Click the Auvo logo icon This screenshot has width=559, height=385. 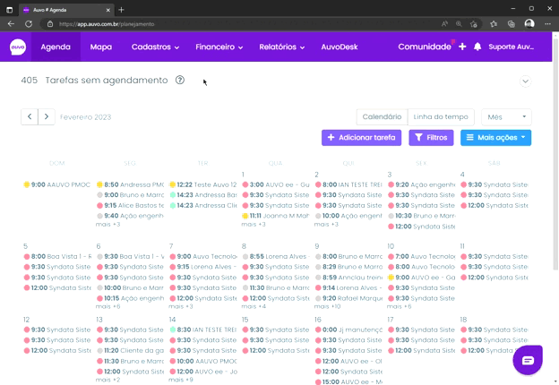18,47
